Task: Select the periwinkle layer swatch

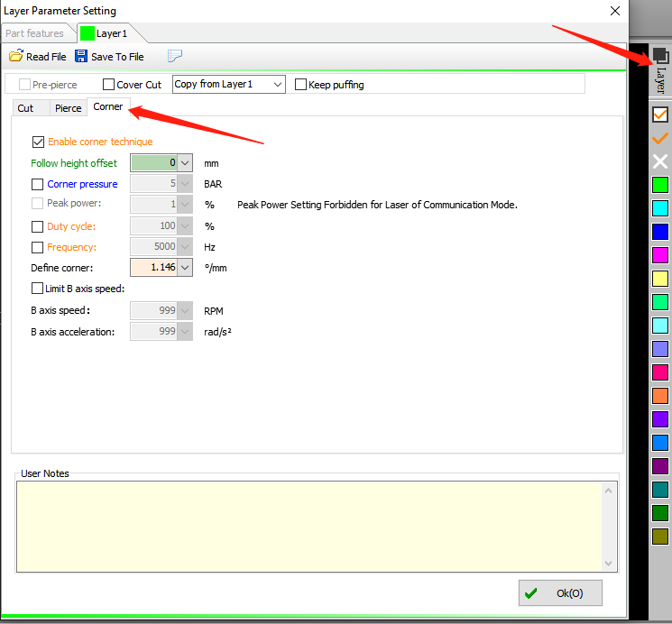Action: (x=660, y=349)
